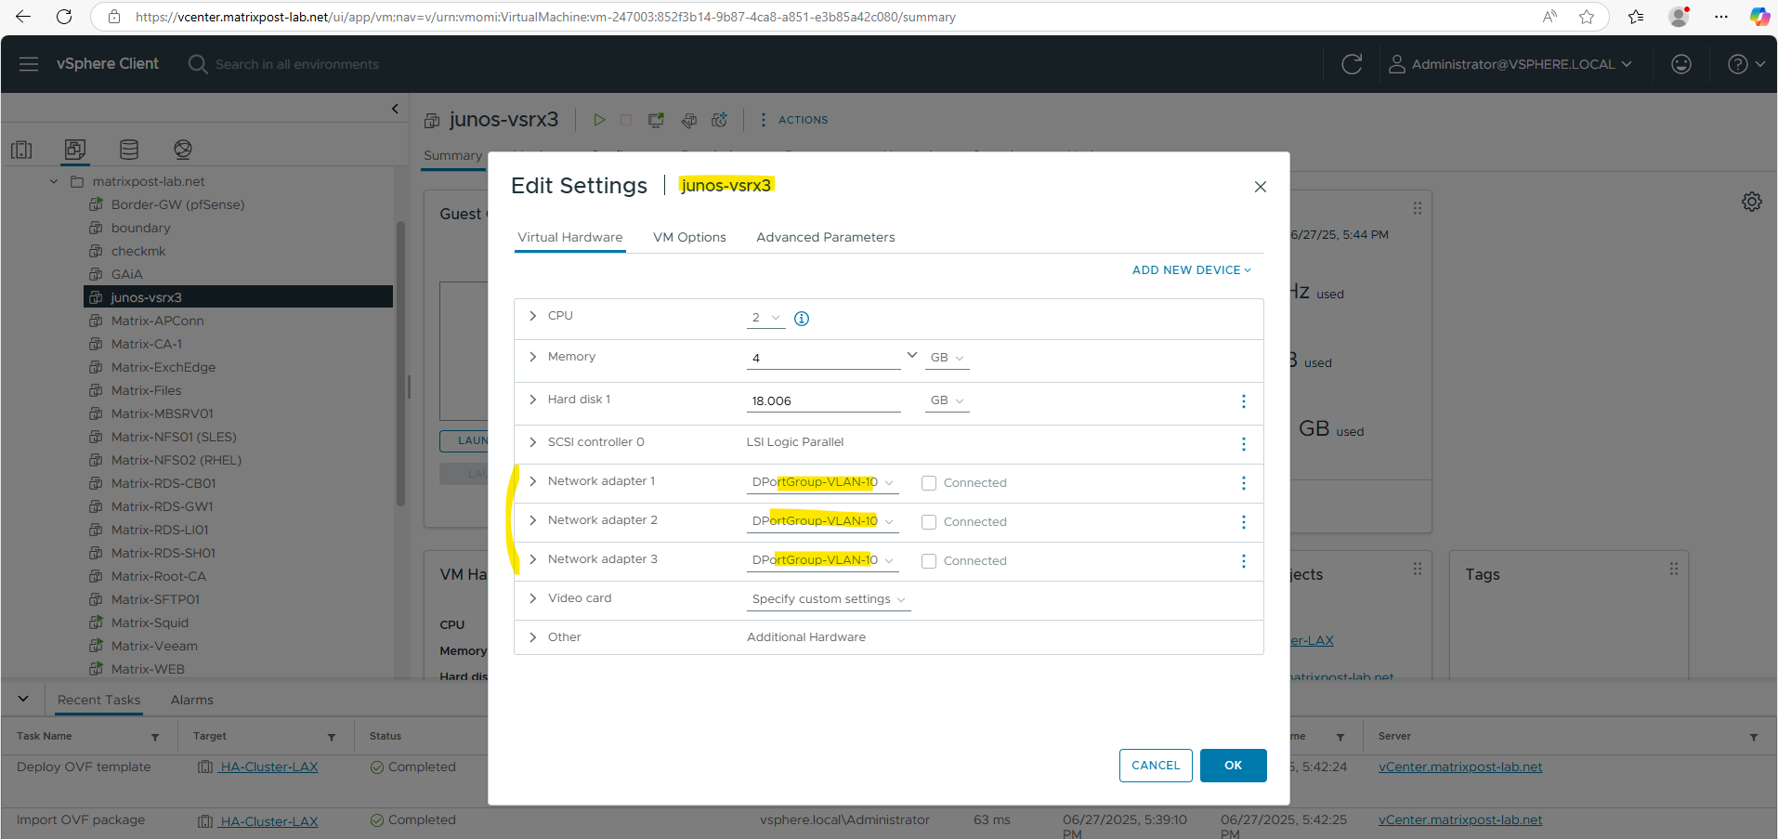This screenshot has height=839, width=1778.
Task: Click the Memory value input field
Action: coord(823,358)
